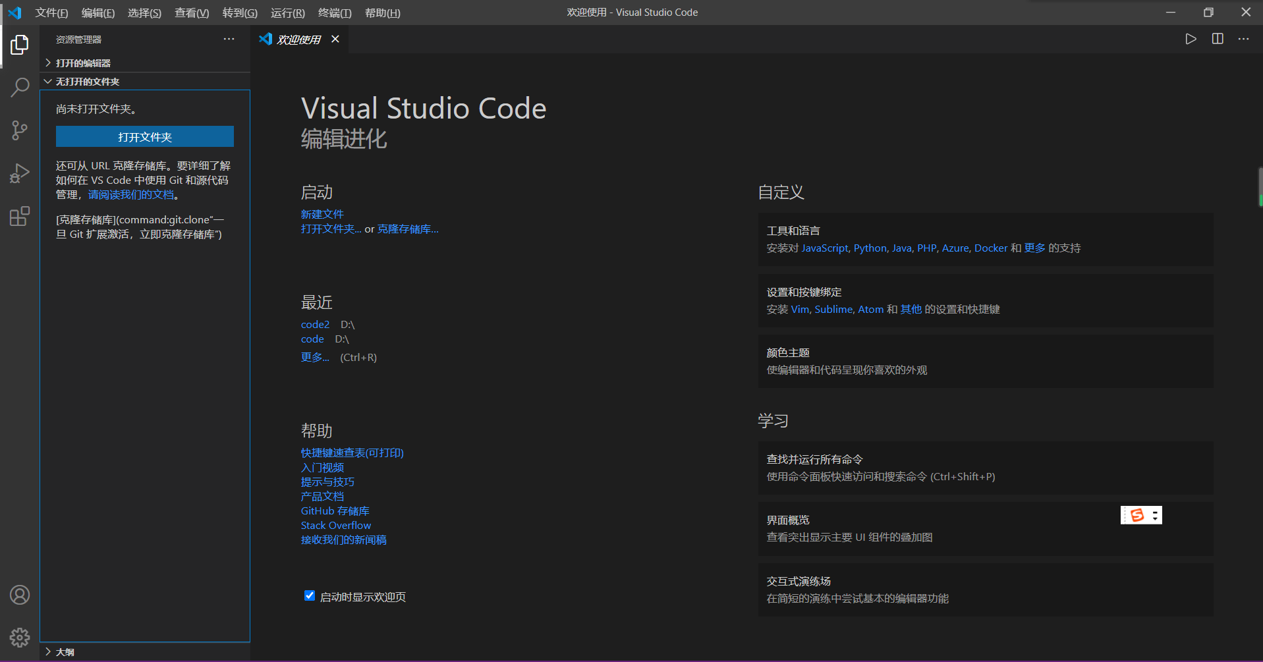1263x662 pixels.
Task: Click the Azure tools link
Action: (955, 248)
